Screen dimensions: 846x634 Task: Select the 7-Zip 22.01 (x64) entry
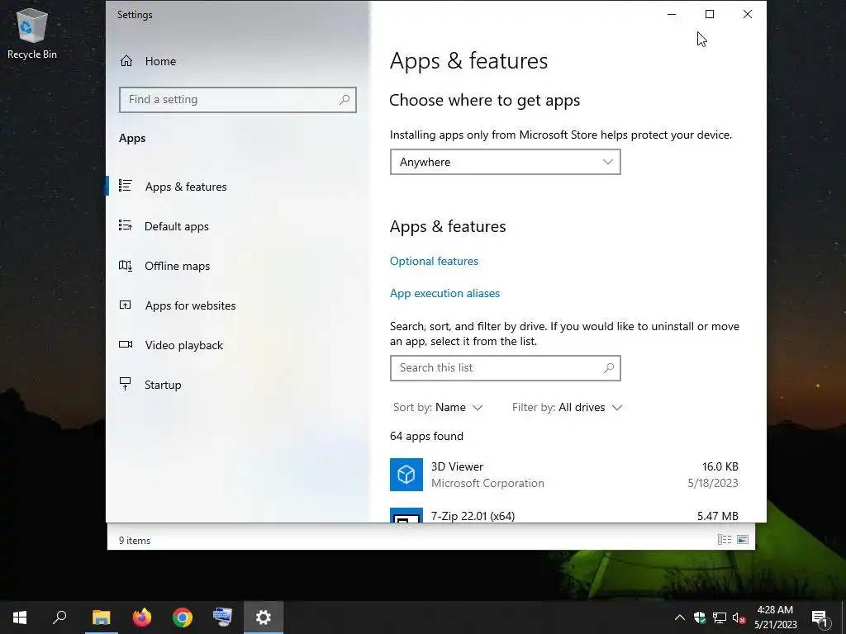click(x=563, y=515)
